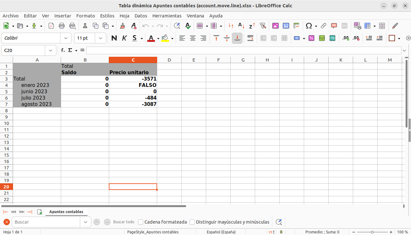Apply yellow background color
This screenshot has height=235, width=411.
[x=165, y=38]
